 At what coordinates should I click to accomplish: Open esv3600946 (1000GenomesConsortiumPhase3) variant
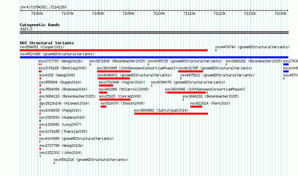206,89
